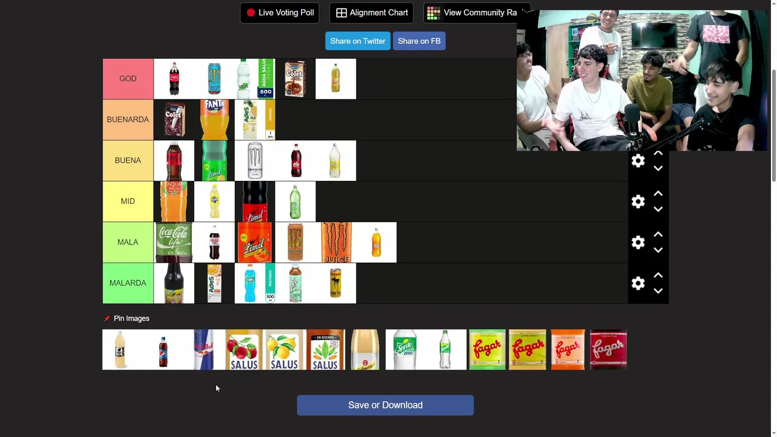Image resolution: width=777 pixels, height=437 pixels.
Task: Pick the Schweppes bottle image
Action: pyautogui.click(x=365, y=350)
